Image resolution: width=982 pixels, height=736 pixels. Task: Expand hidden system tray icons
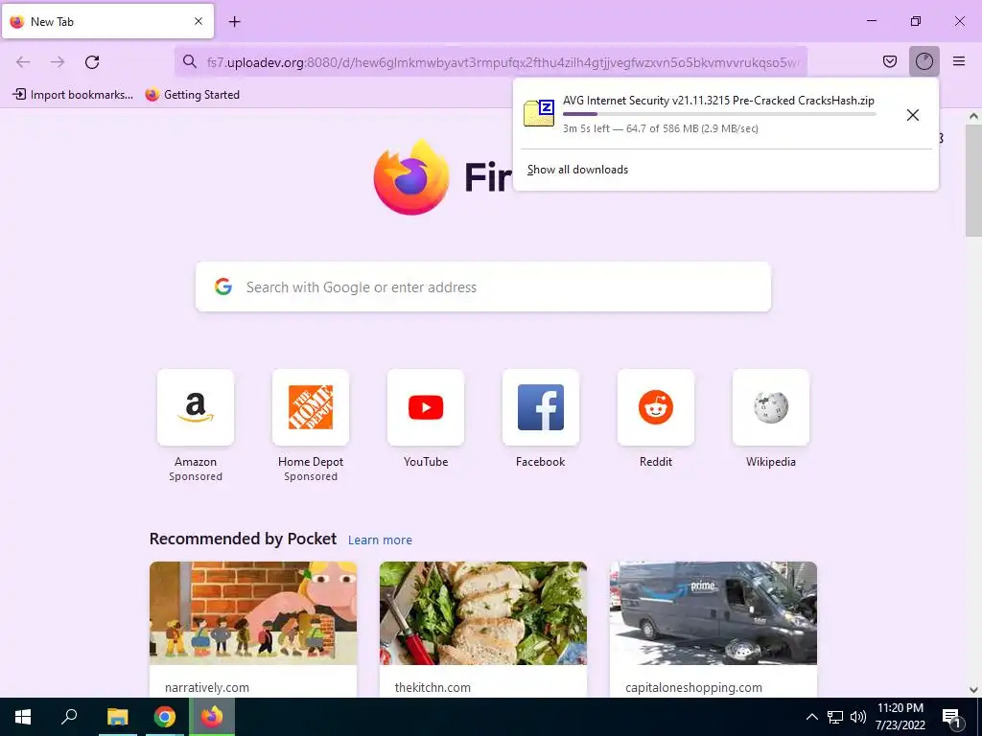(x=811, y=717)
